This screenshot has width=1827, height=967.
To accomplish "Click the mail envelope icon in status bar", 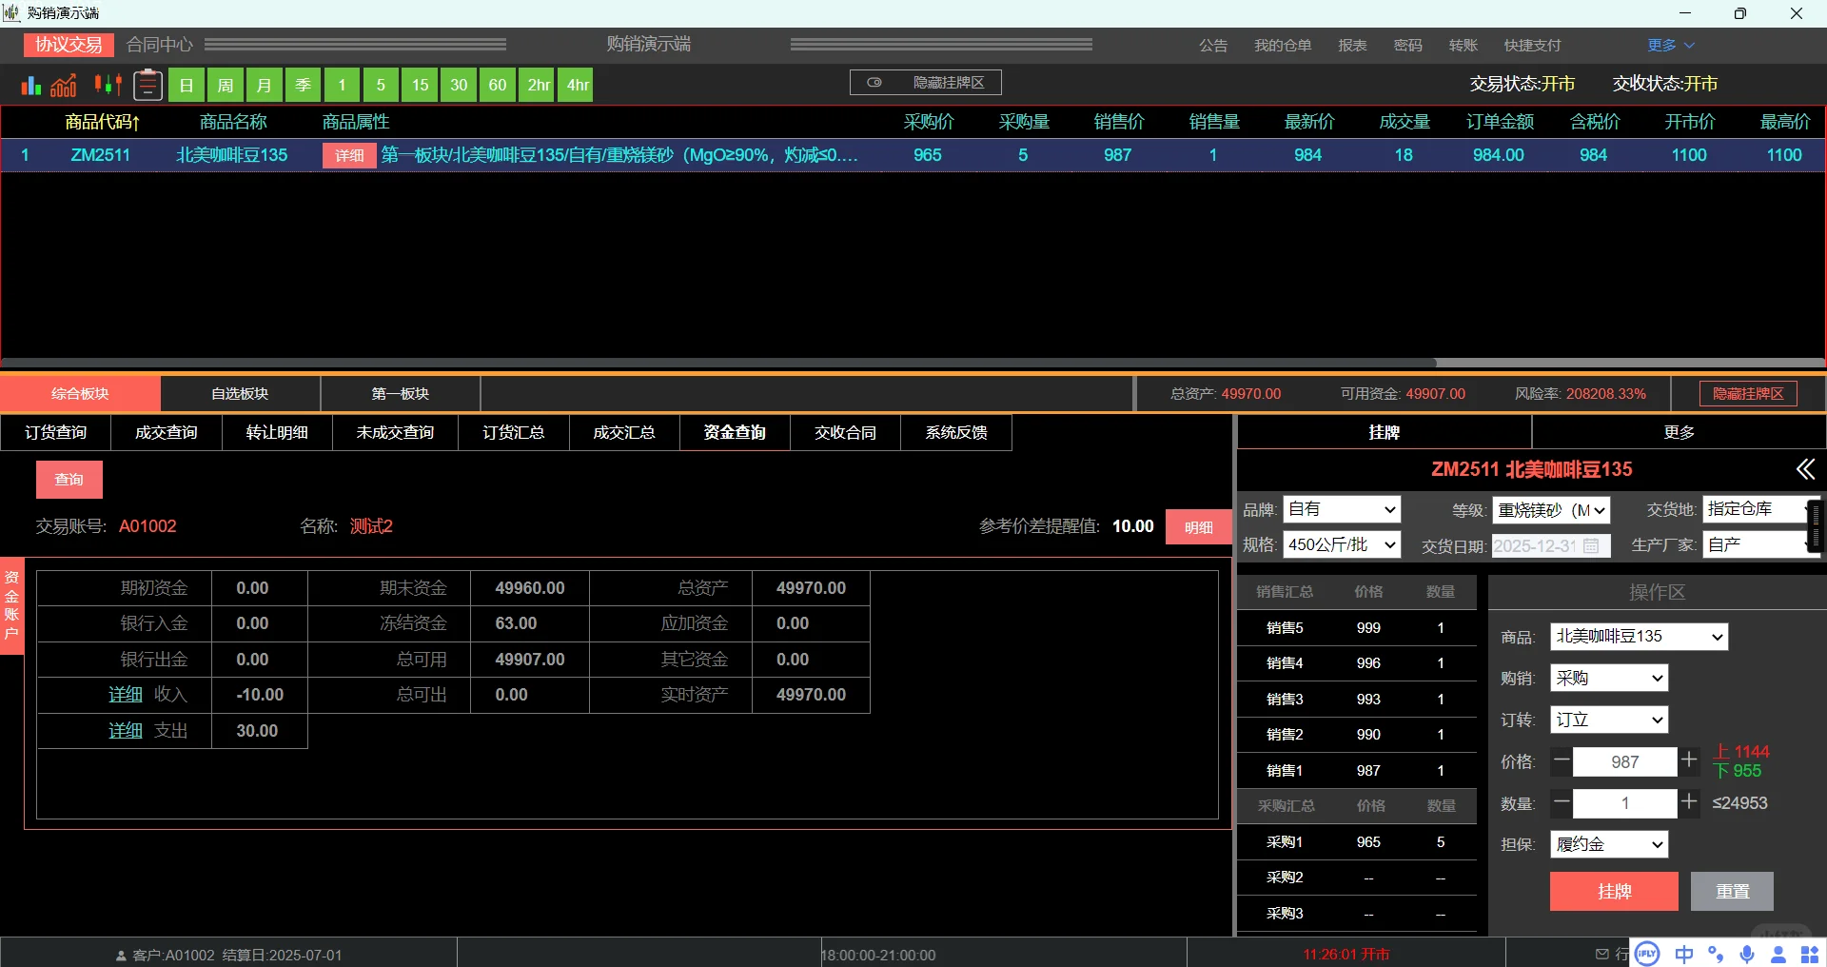I will [x=1601, y=954].
